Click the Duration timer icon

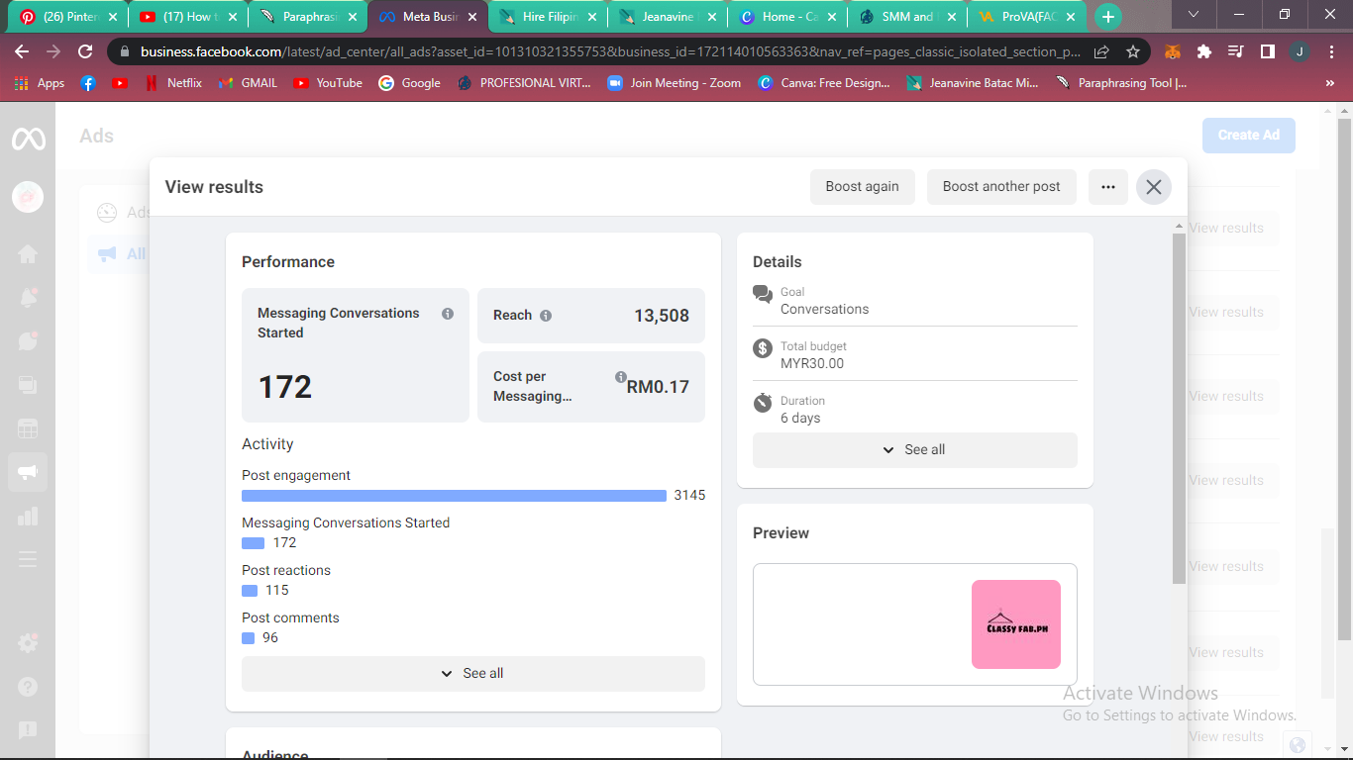pos(763,403)
